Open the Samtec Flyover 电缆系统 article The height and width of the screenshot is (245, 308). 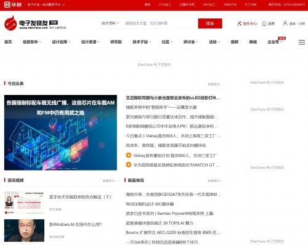(x=169, y=214)
